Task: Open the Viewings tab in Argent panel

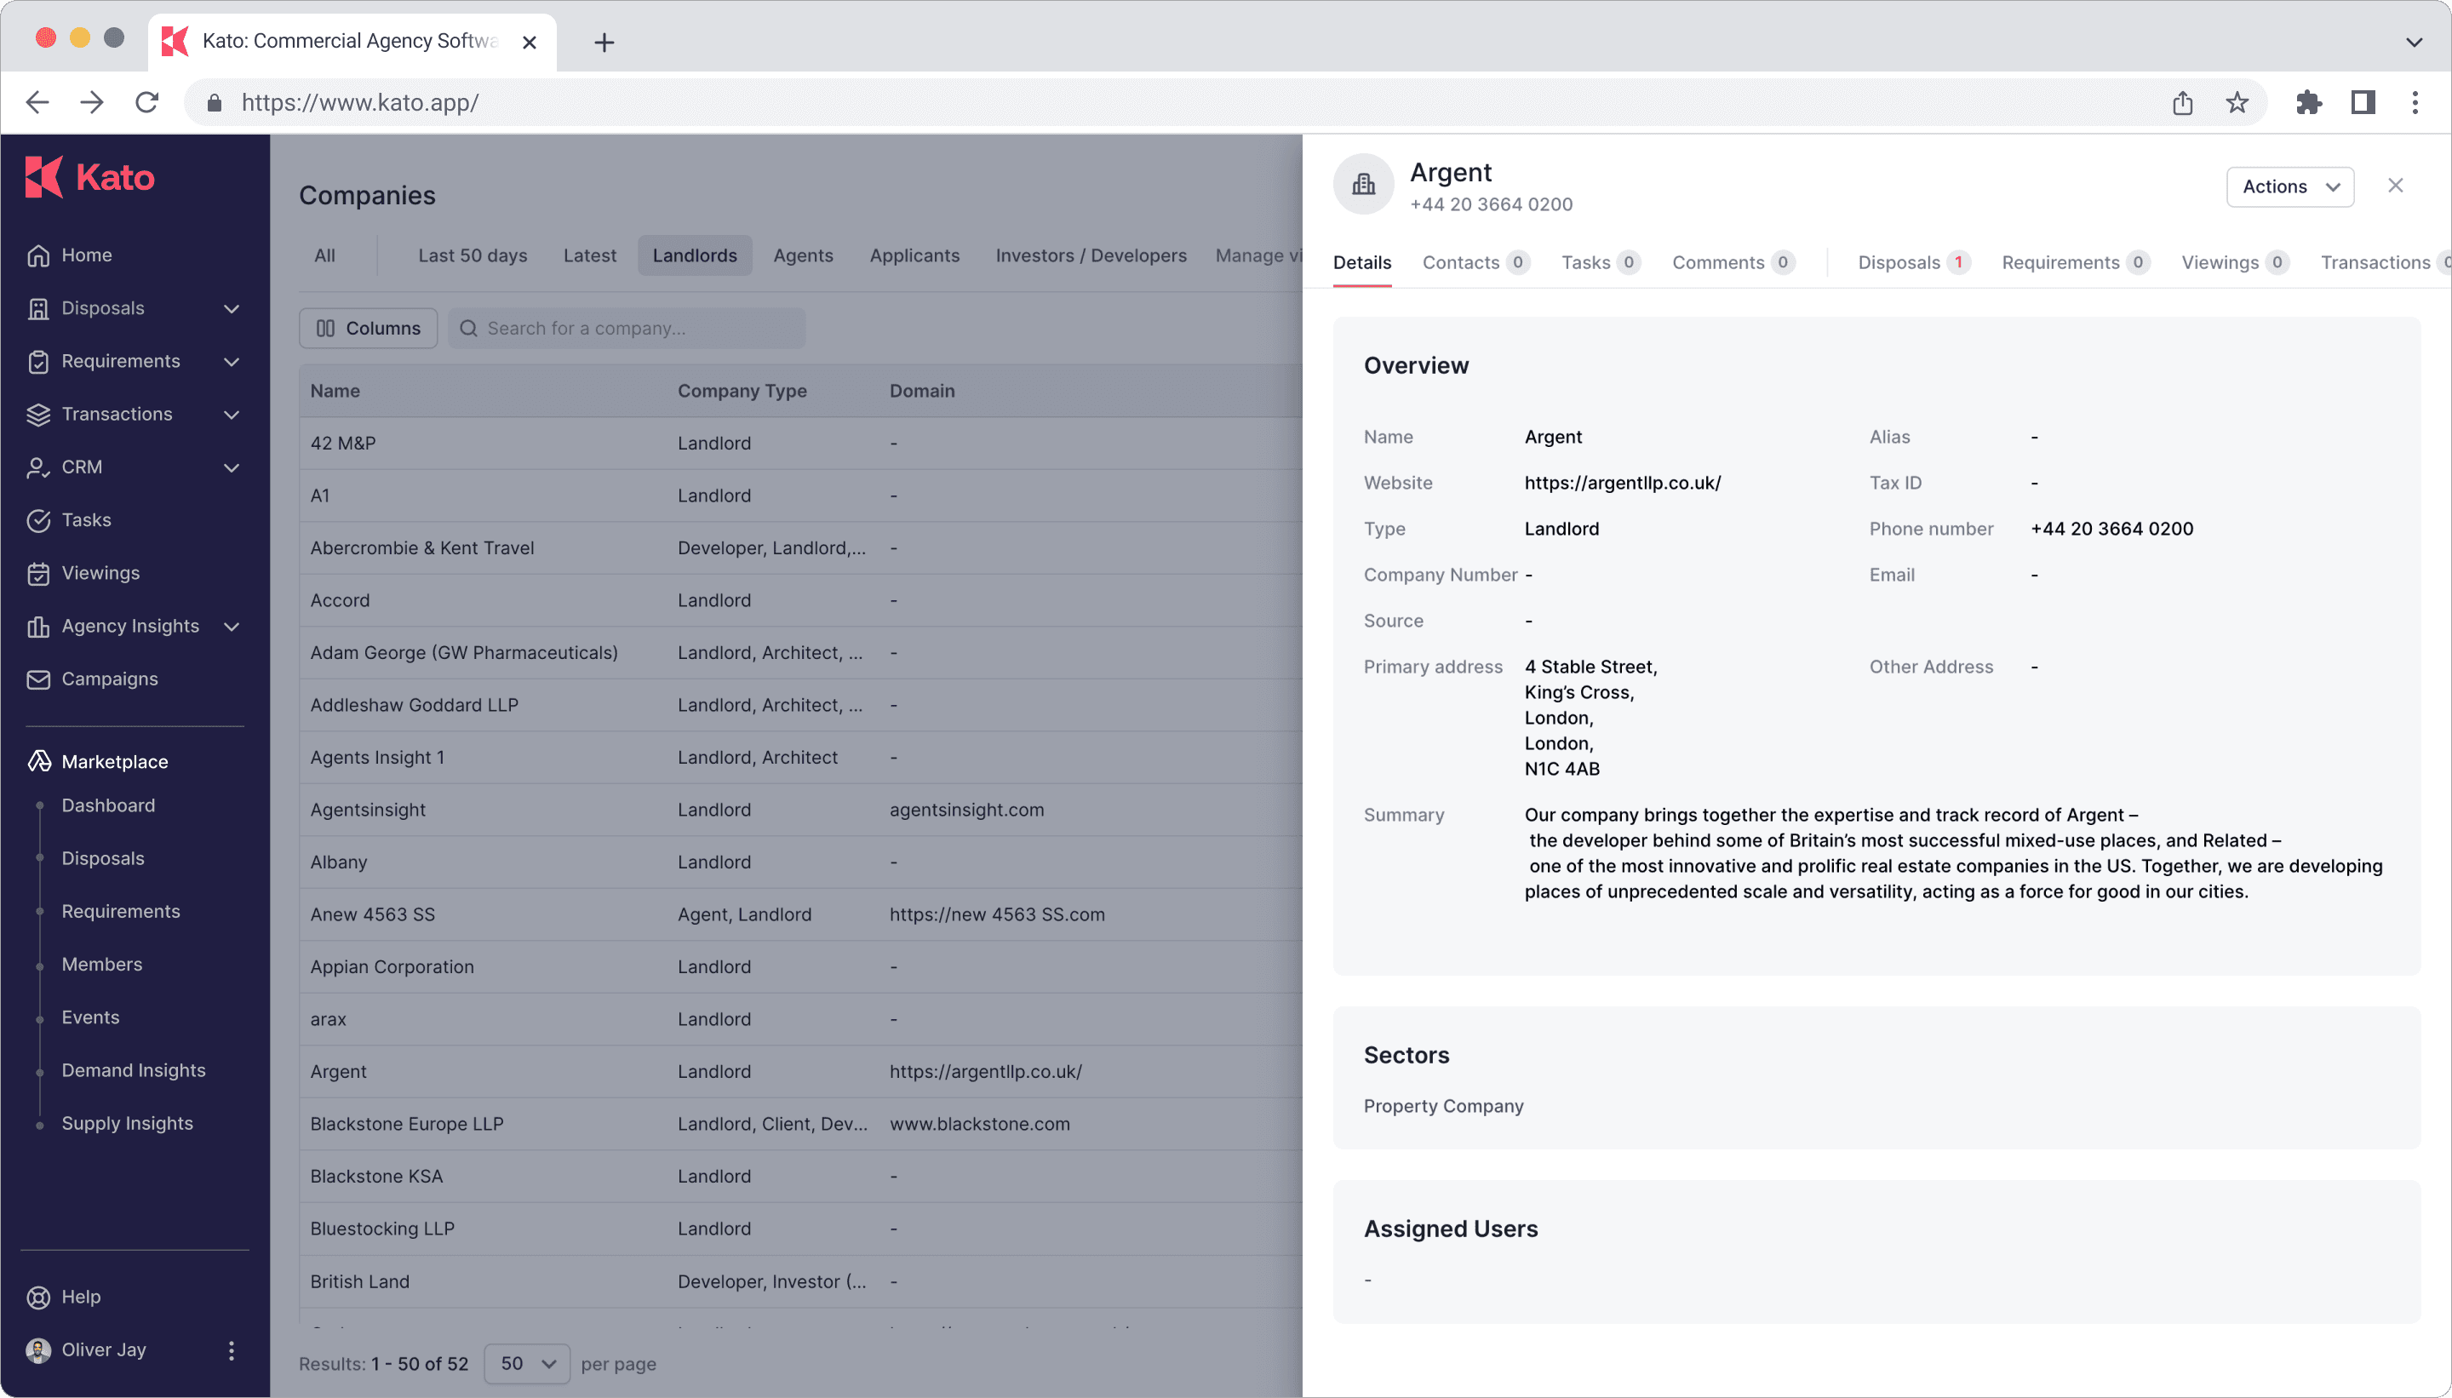Action: (2234, 262)
